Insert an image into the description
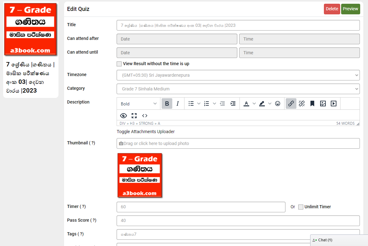Screen dimensions: 368x246 tap(323, 104)
